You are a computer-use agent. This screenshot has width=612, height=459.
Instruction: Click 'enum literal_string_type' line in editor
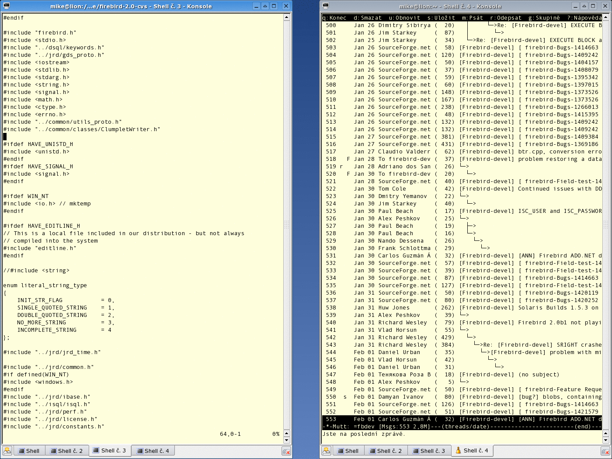(45, 285)
